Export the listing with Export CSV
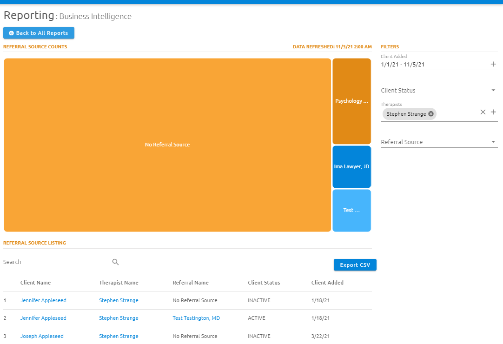This screenshot has height=344, width=503. pos(355,265)
